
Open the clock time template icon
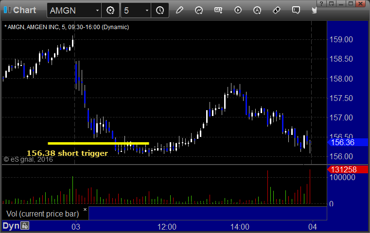tap(160, 10)
